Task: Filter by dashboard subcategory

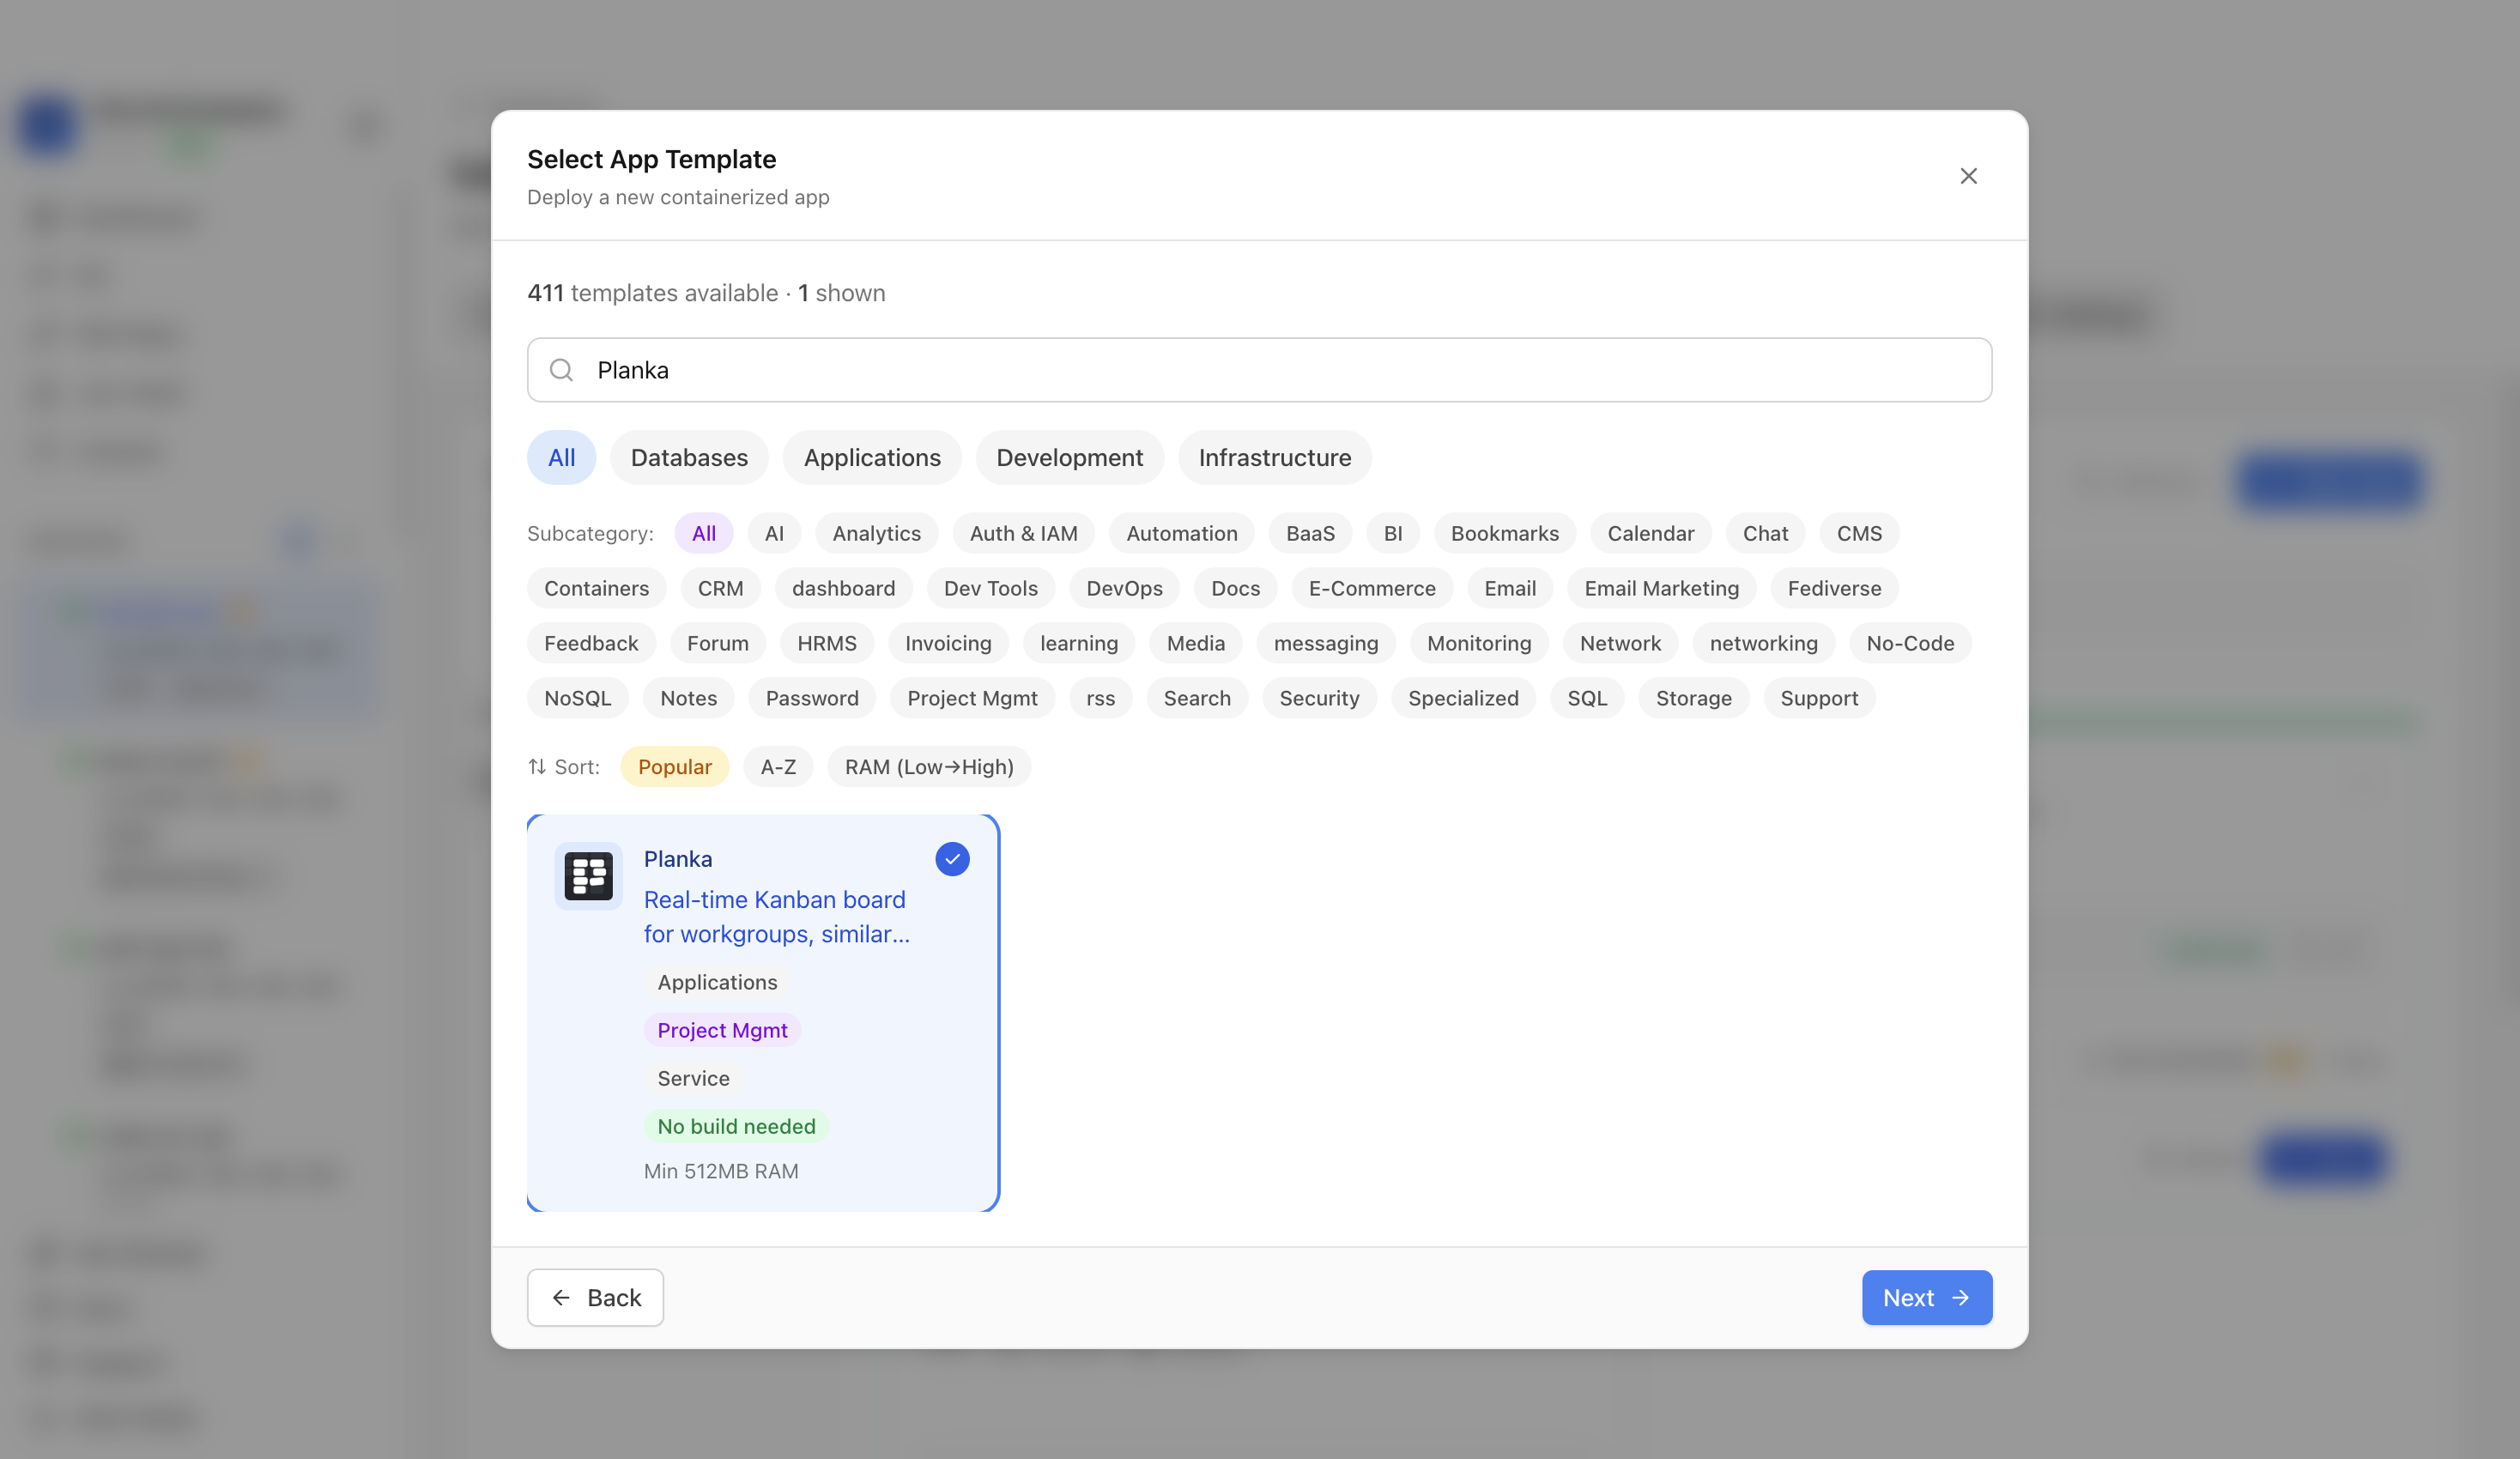Action: point(843,588)
